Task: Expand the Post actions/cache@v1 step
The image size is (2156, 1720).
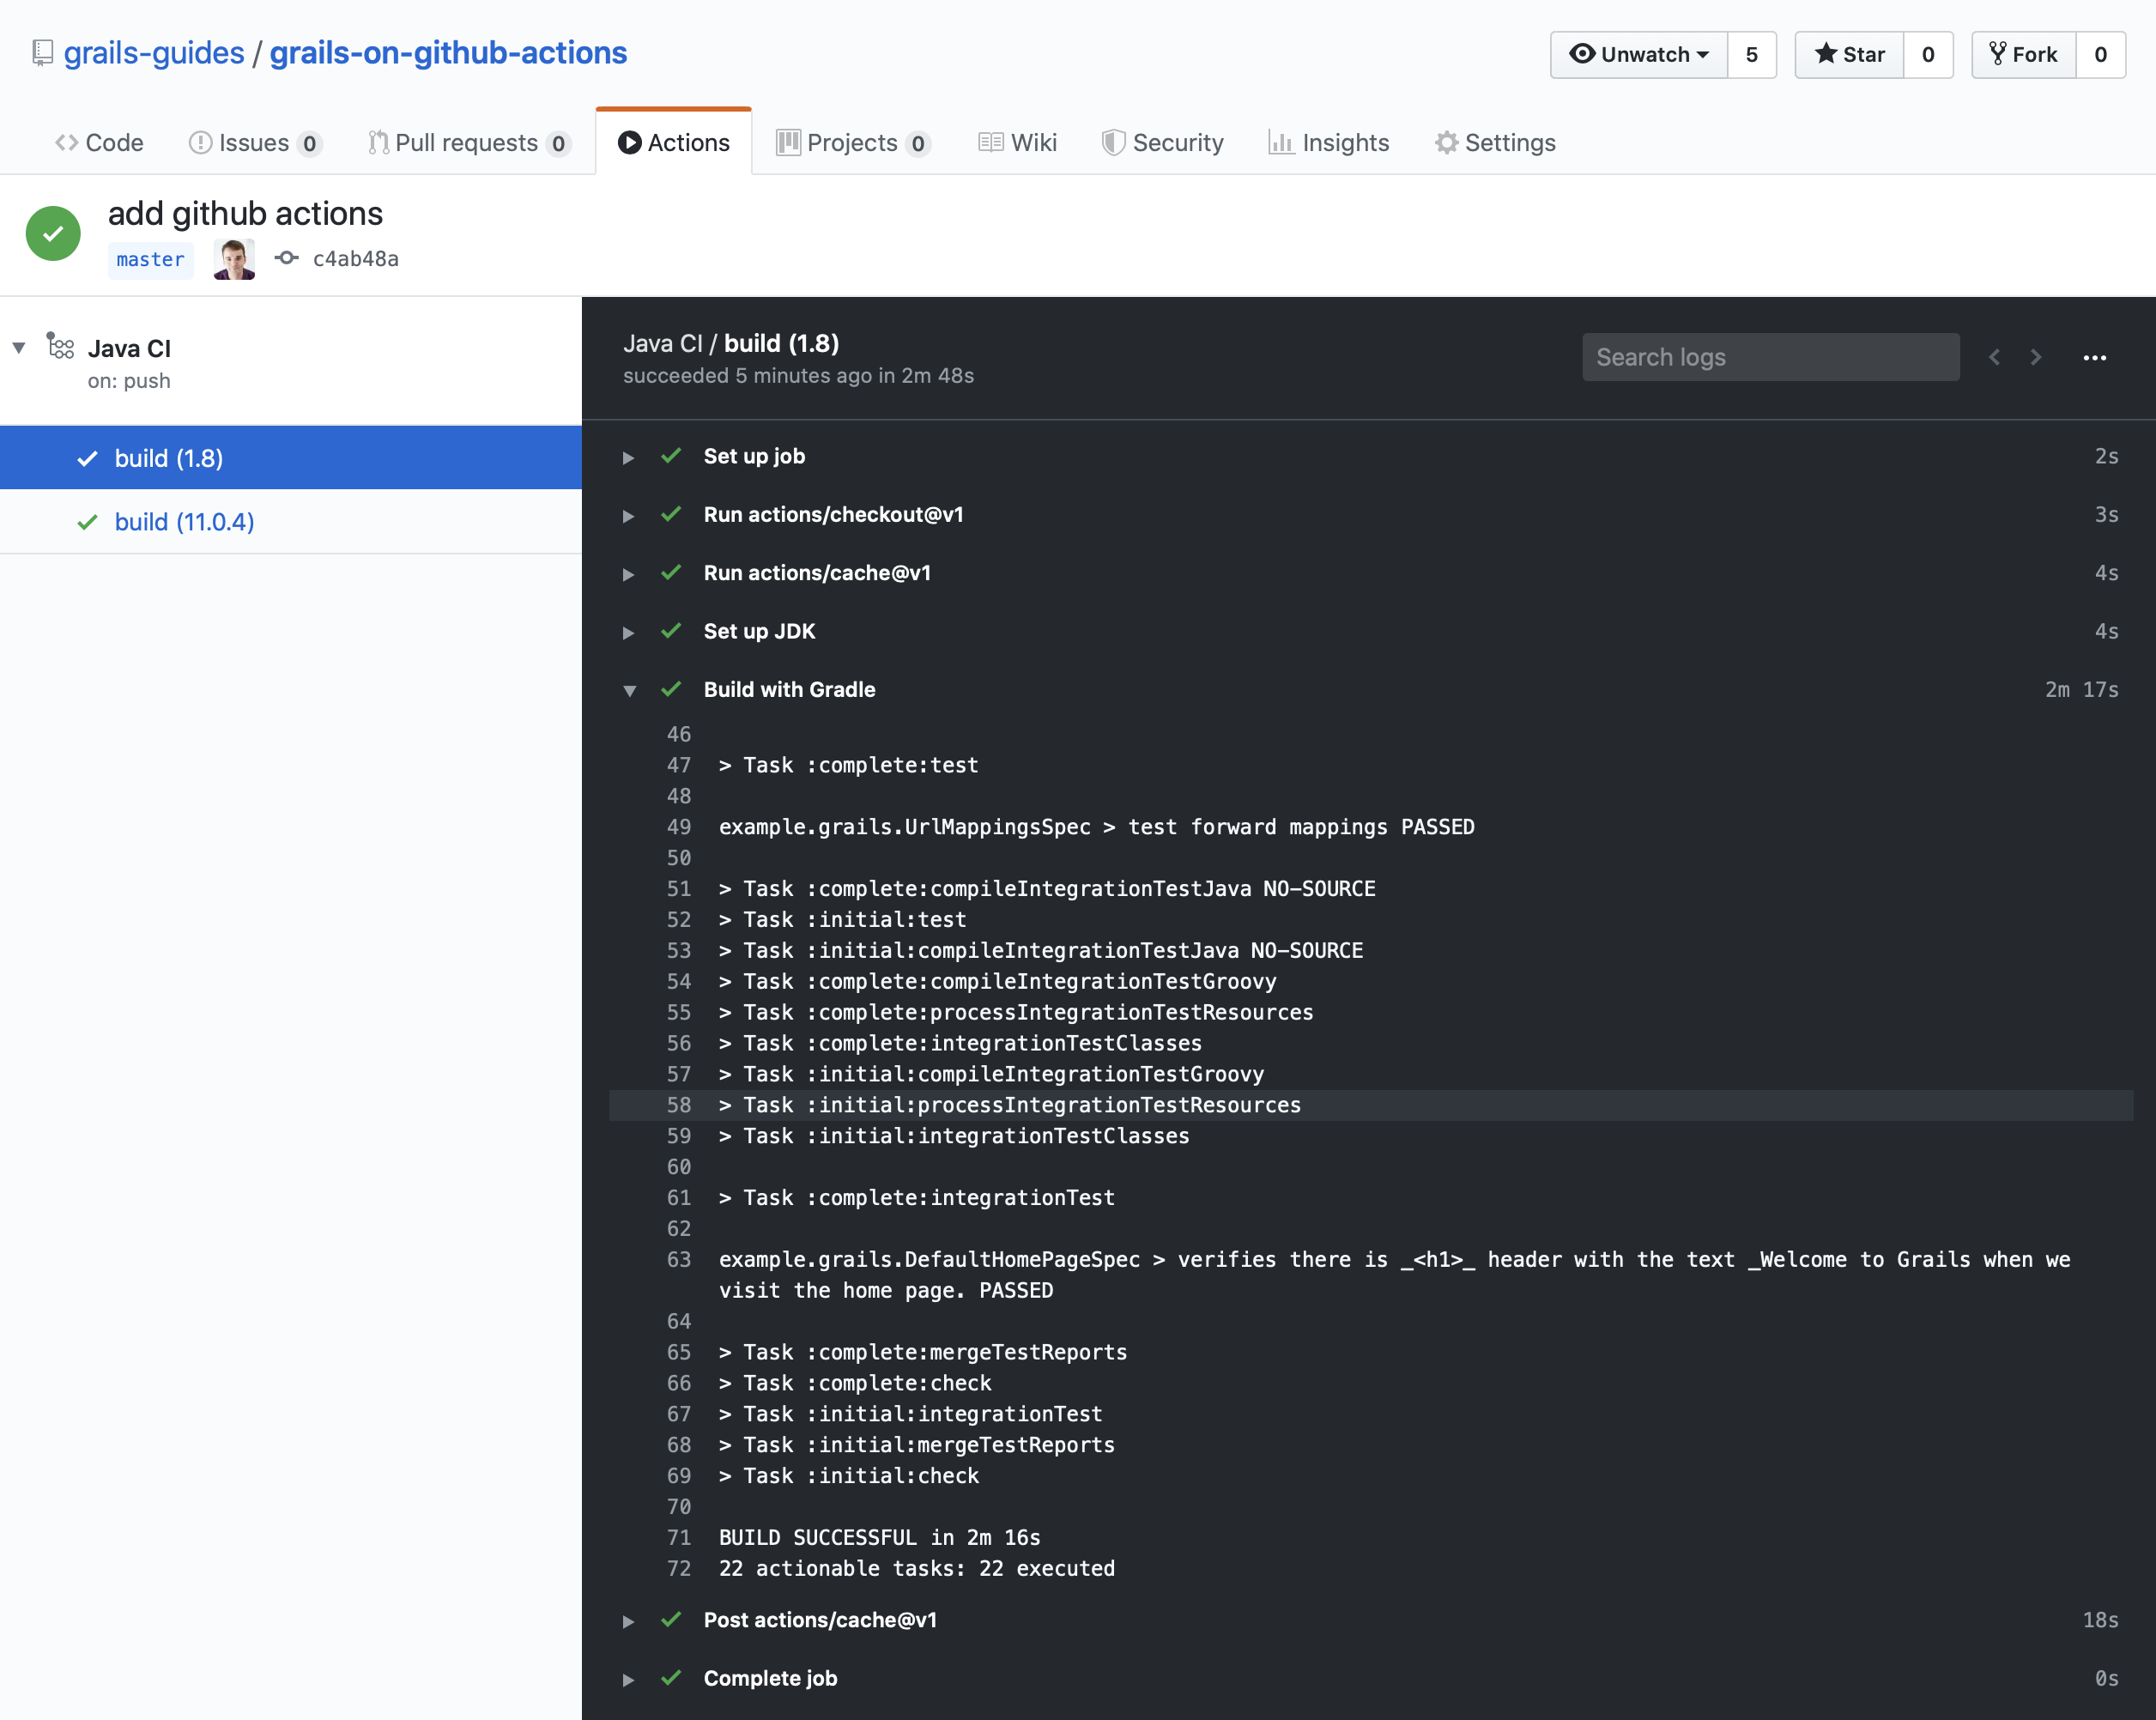Action: point(628,1621)
